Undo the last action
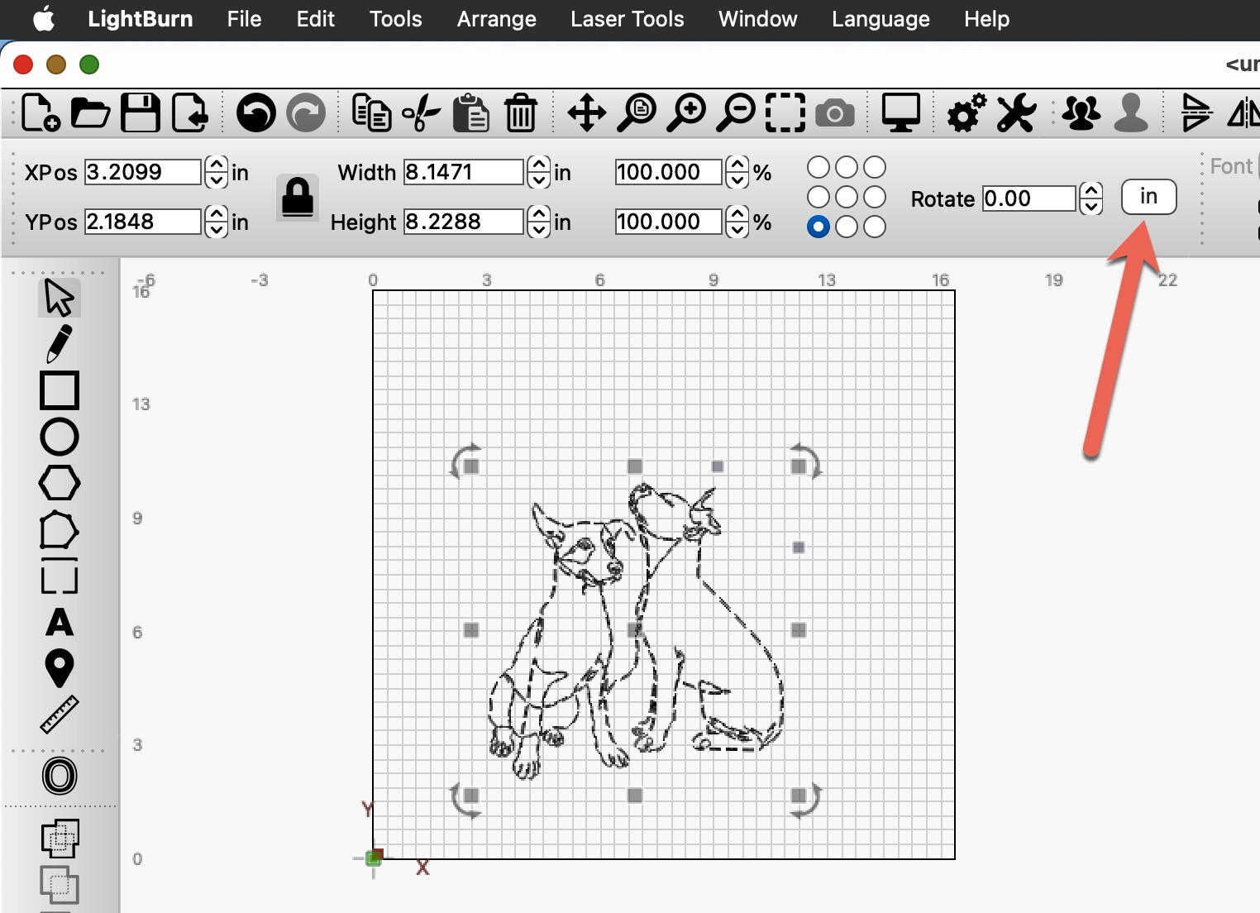 tap(255, 113)
